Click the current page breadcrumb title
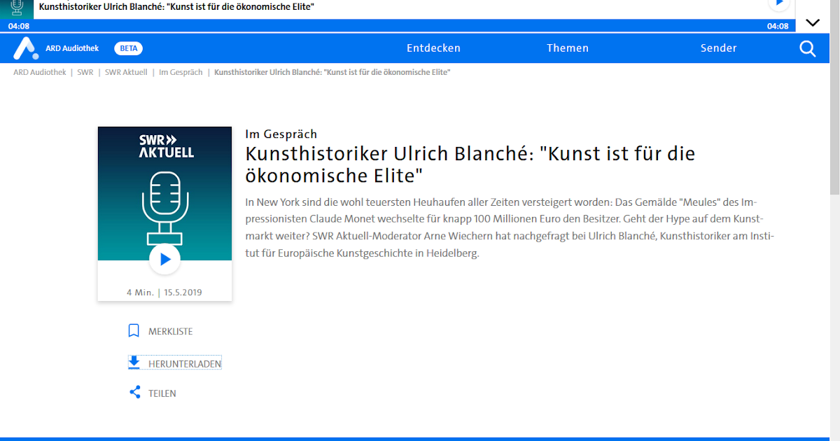This screenshot has height=441, width=840. pyautogui.click(x=332, y=72)
